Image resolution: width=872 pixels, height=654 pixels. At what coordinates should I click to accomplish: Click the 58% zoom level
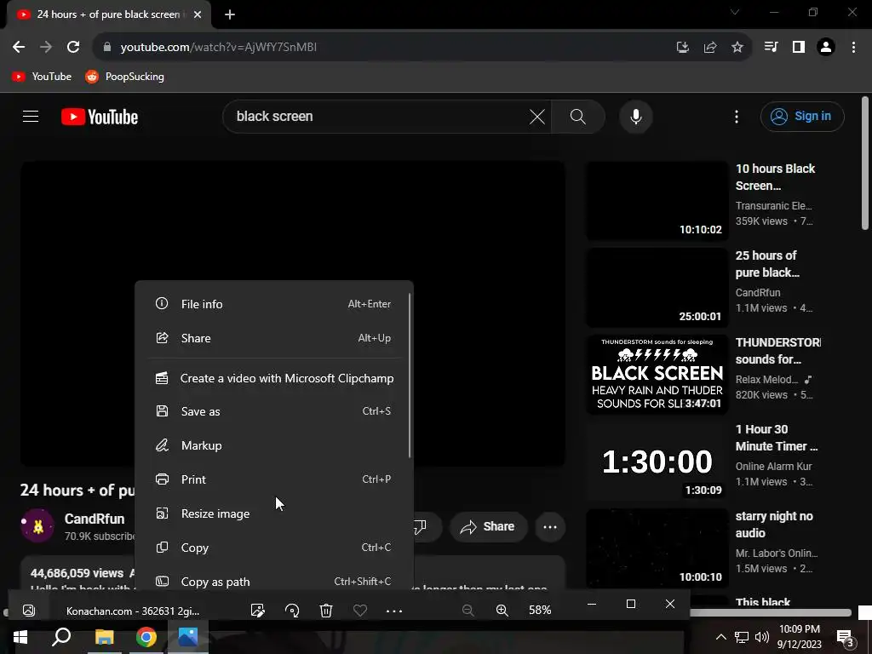[x=540, y=610]
